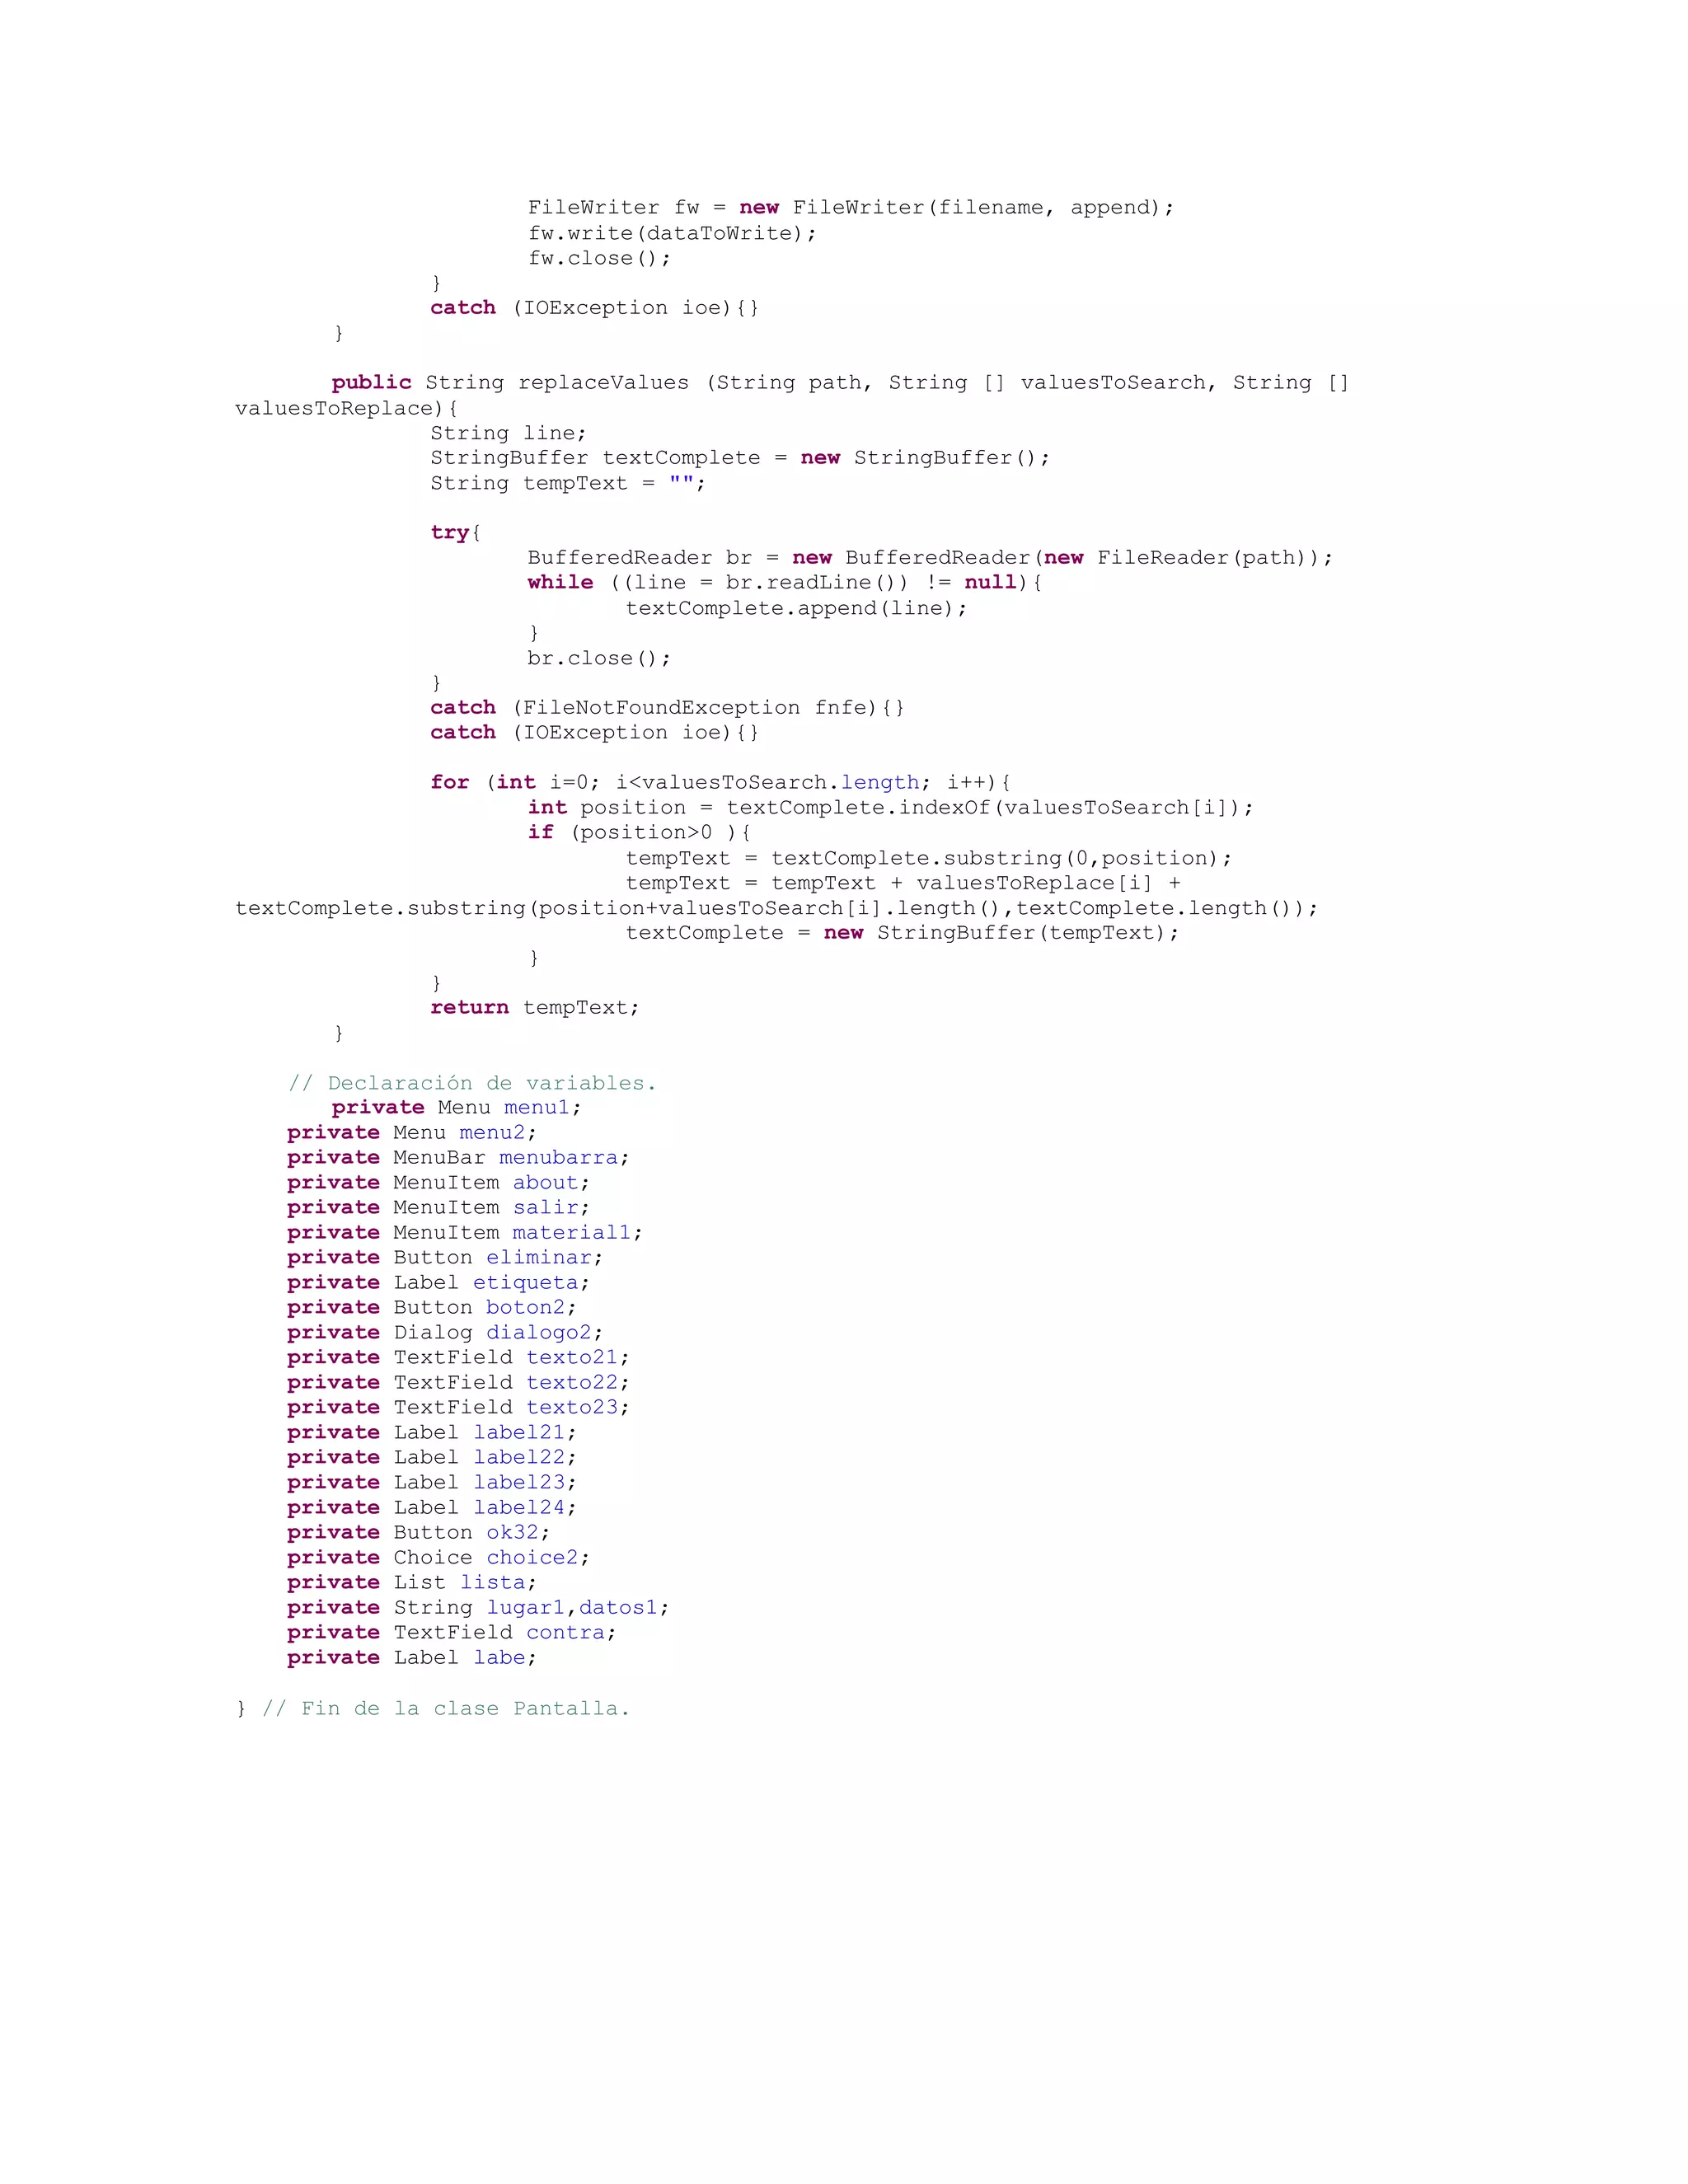Click the variable name choice2
The image size is (1688, 2184).
coord(532,1557)
